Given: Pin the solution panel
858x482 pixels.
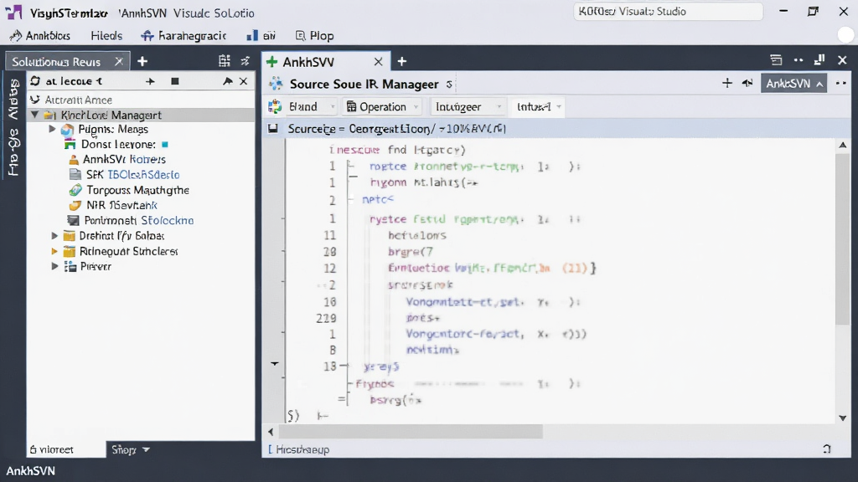Looking at the screenshot, I should 228,81.
